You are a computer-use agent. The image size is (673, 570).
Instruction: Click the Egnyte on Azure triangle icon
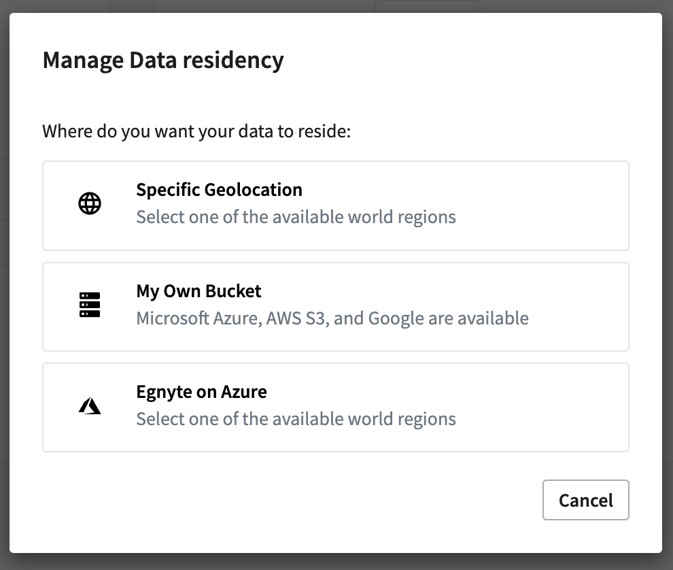(x=90, y=405)
